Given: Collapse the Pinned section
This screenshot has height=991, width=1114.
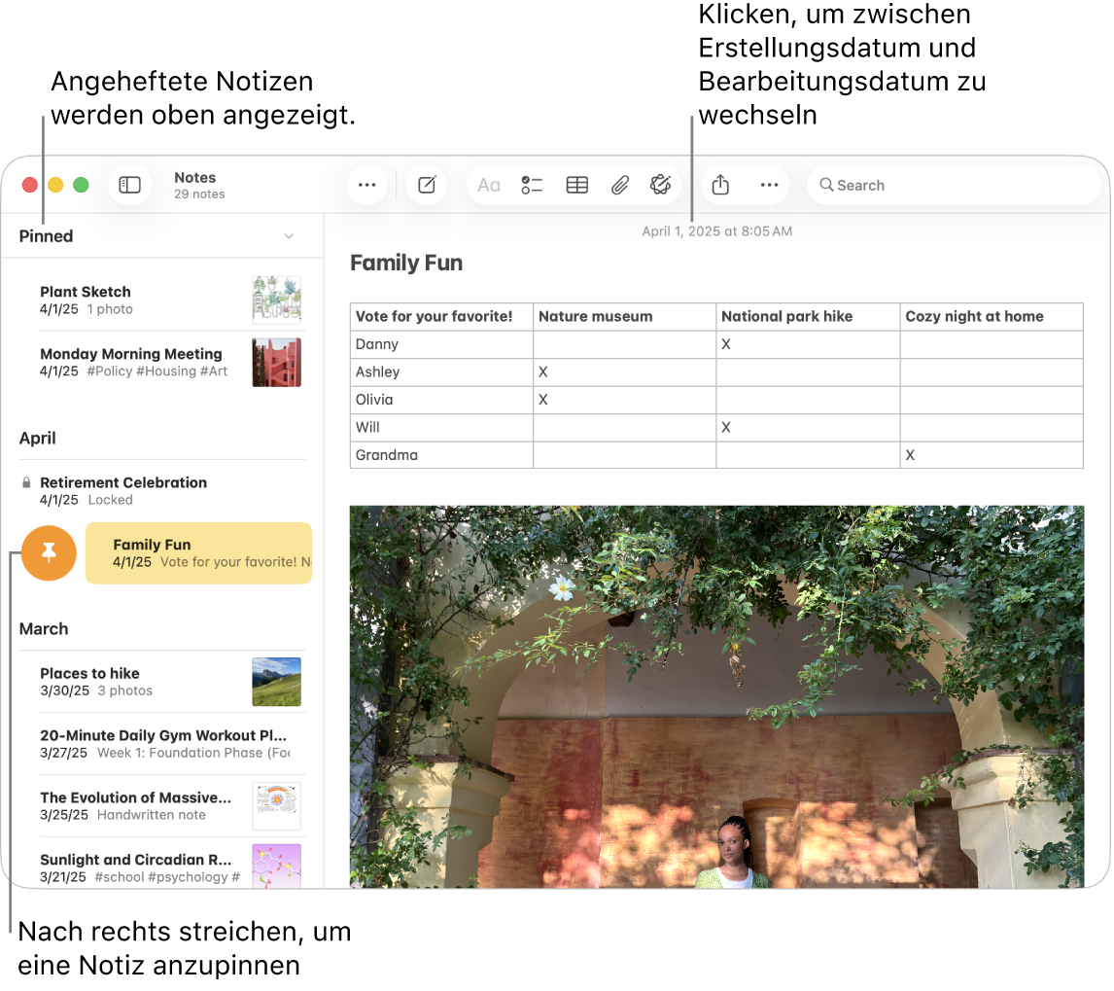Looking at the screenshot, I should tap(289, 236).
